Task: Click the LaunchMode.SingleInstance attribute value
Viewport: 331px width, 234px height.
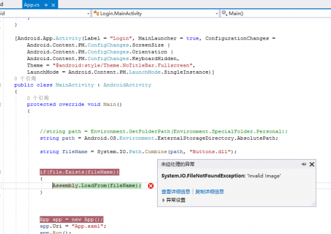Action: (169, 72)
